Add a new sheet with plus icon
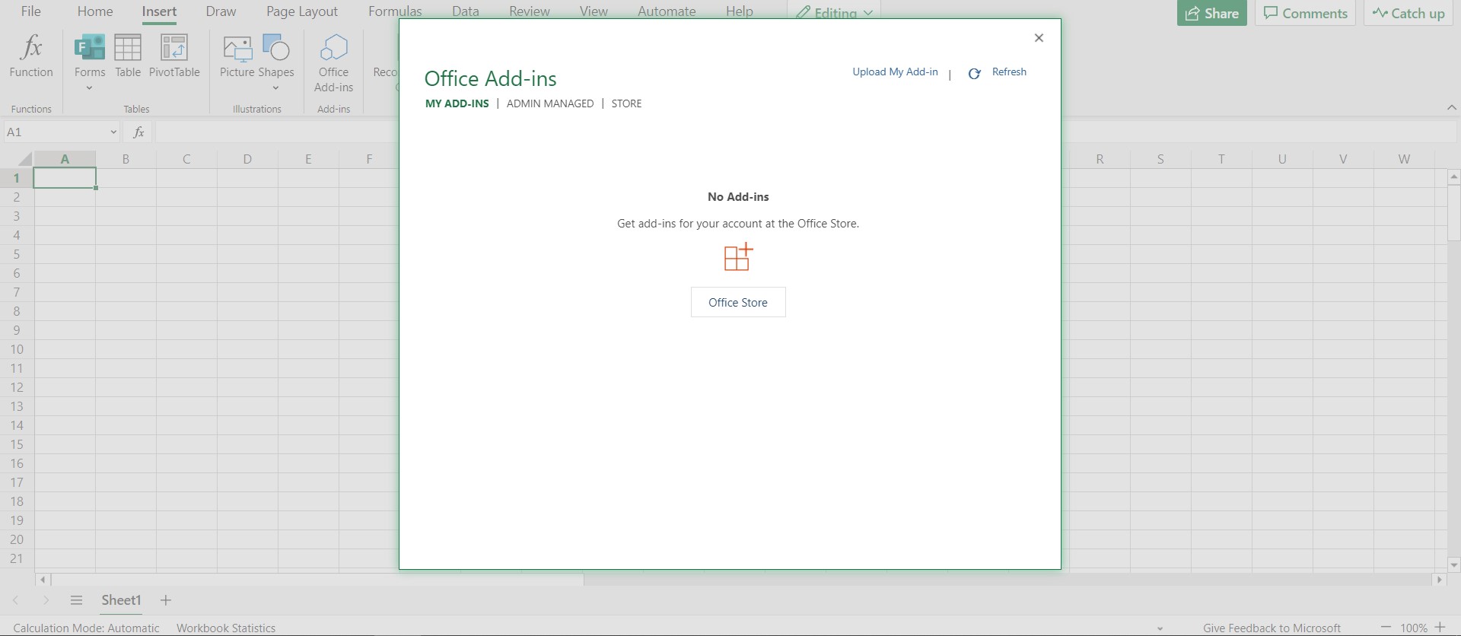1461x636 pixels. tap(166, 600)
